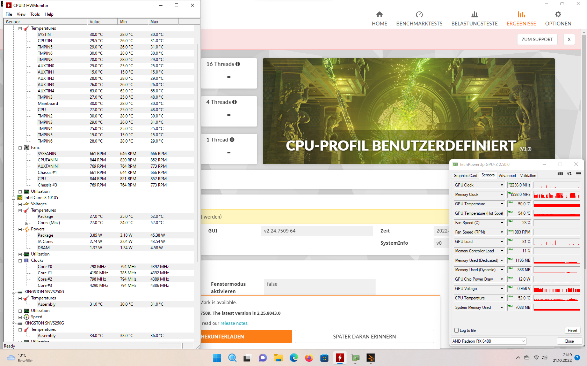Click the Wi-Fi icon in system tray
Viewport: 587px width, 366px height.
point(536,357)
